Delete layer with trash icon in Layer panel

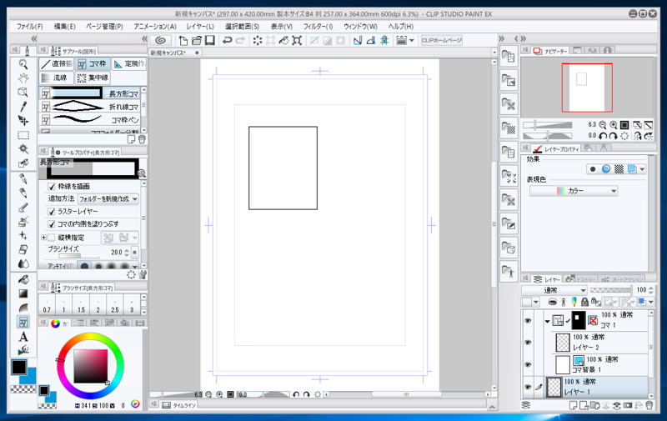coord(649,405)
